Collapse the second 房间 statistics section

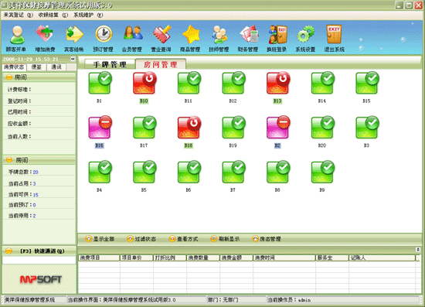click(x=9, y=160)
